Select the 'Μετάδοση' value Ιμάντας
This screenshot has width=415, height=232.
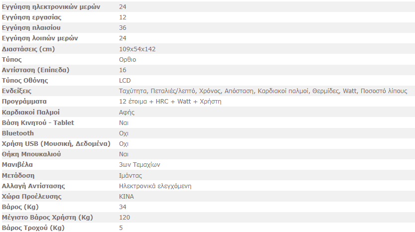click(131, 176)
